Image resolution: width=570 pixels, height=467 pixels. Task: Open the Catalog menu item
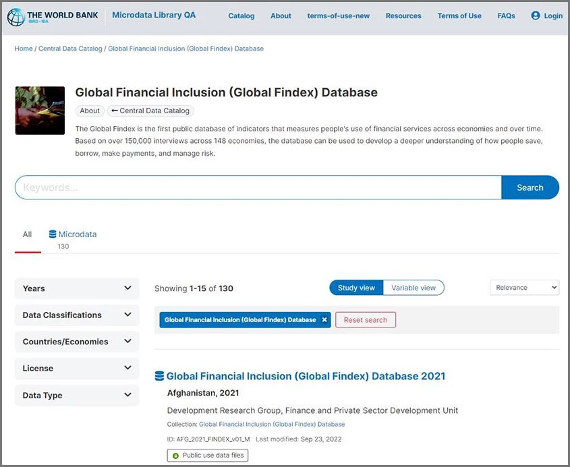click(241, 16)
